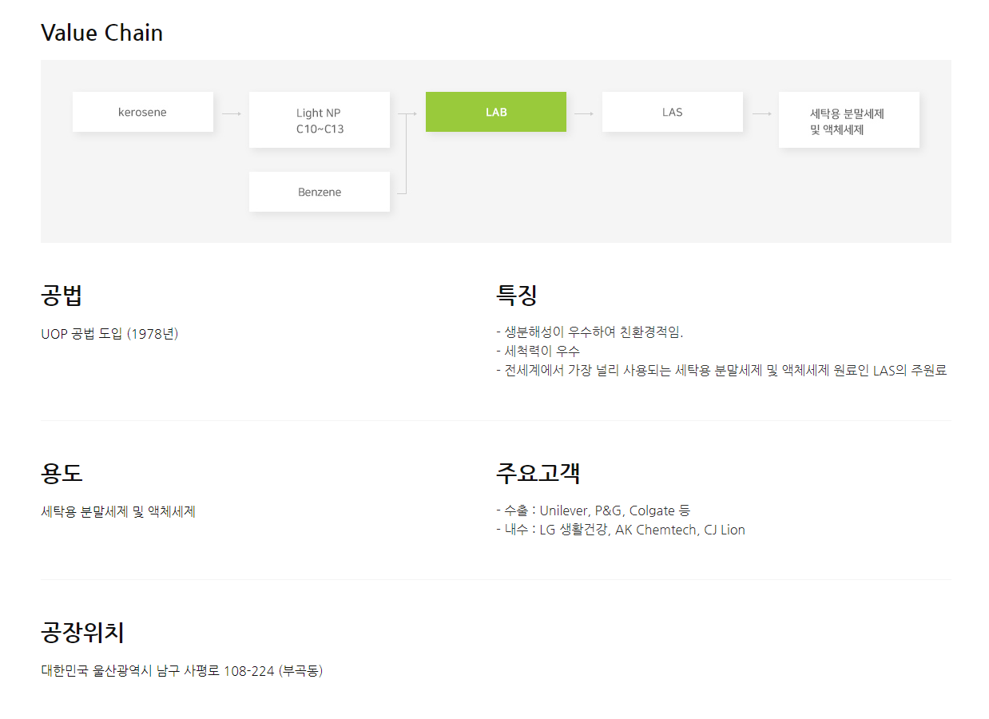This screenshot has height=719, width=989.
Task: Click the Benzene box
Action: point(319,192)
